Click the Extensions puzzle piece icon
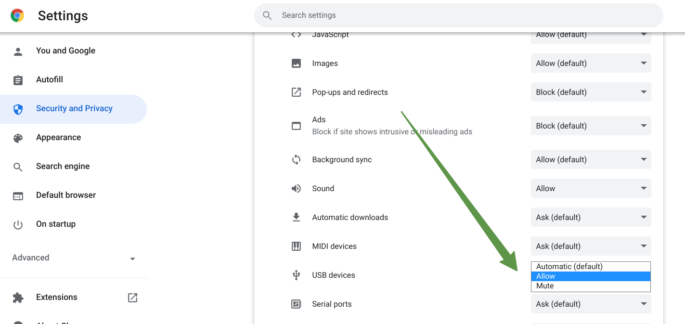Viewport: 685px width, 324px height. 18,298
